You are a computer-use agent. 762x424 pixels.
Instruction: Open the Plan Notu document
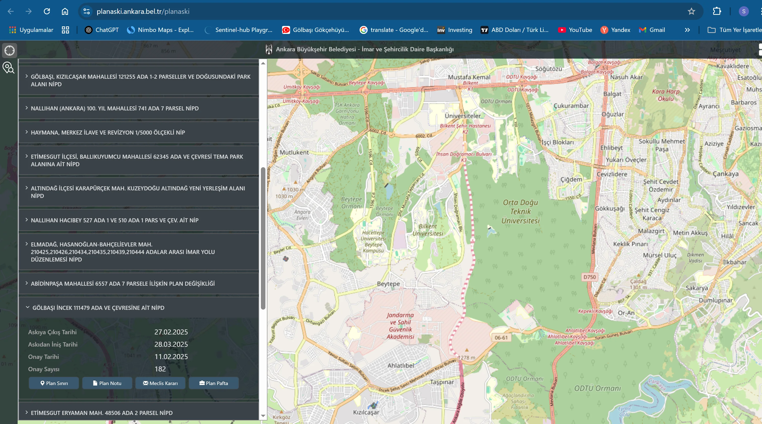click(x=107, y=383)
